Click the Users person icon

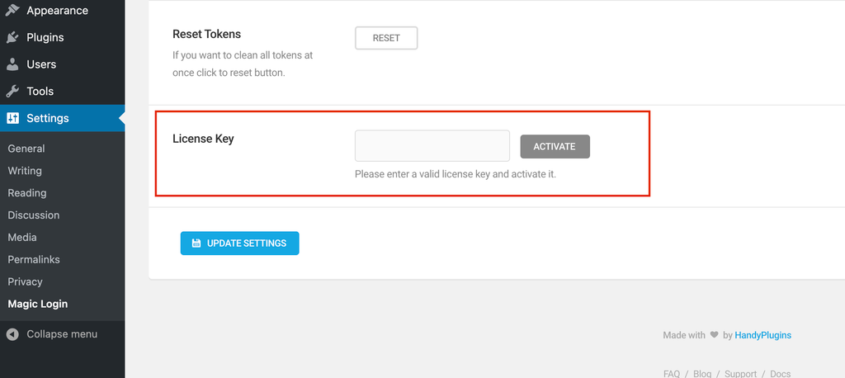click(x=12, y=64)
